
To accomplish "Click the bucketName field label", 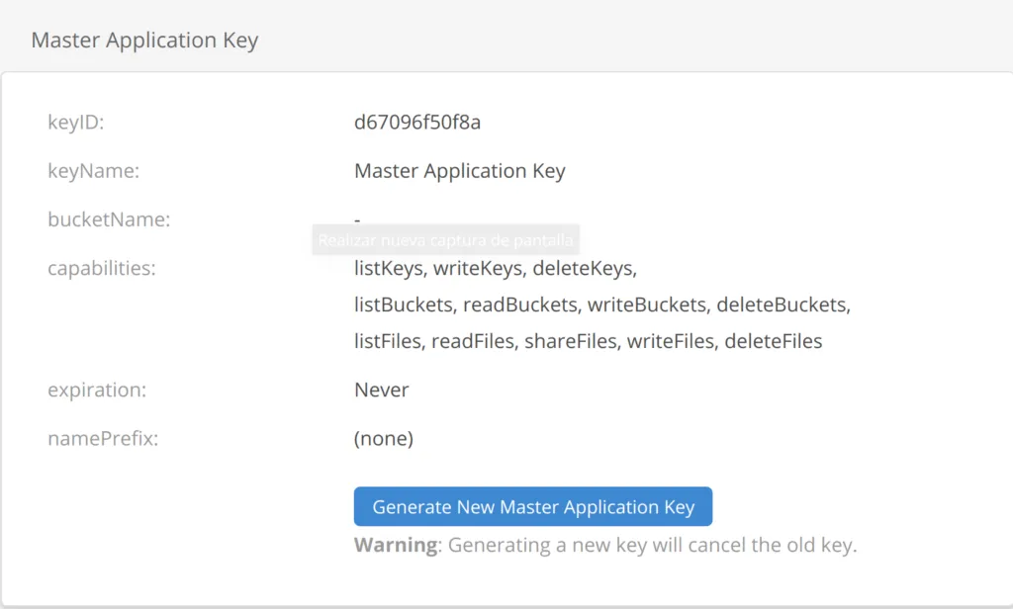I will coord(109,219).
